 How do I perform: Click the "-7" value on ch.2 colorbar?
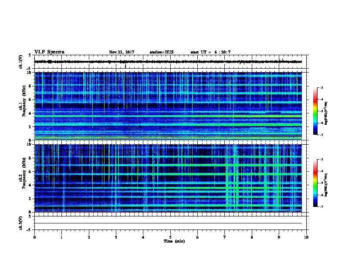[321, 207]
